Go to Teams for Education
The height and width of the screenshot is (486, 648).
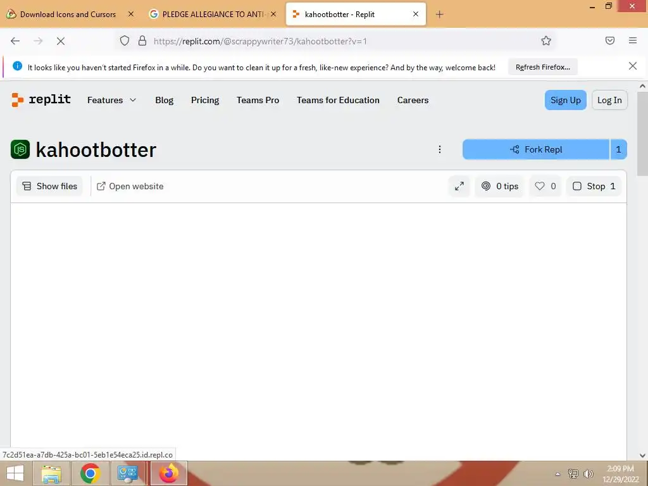[x=338, y=100]
